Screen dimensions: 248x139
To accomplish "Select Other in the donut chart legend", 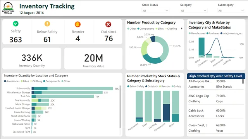I will point(132,29).
